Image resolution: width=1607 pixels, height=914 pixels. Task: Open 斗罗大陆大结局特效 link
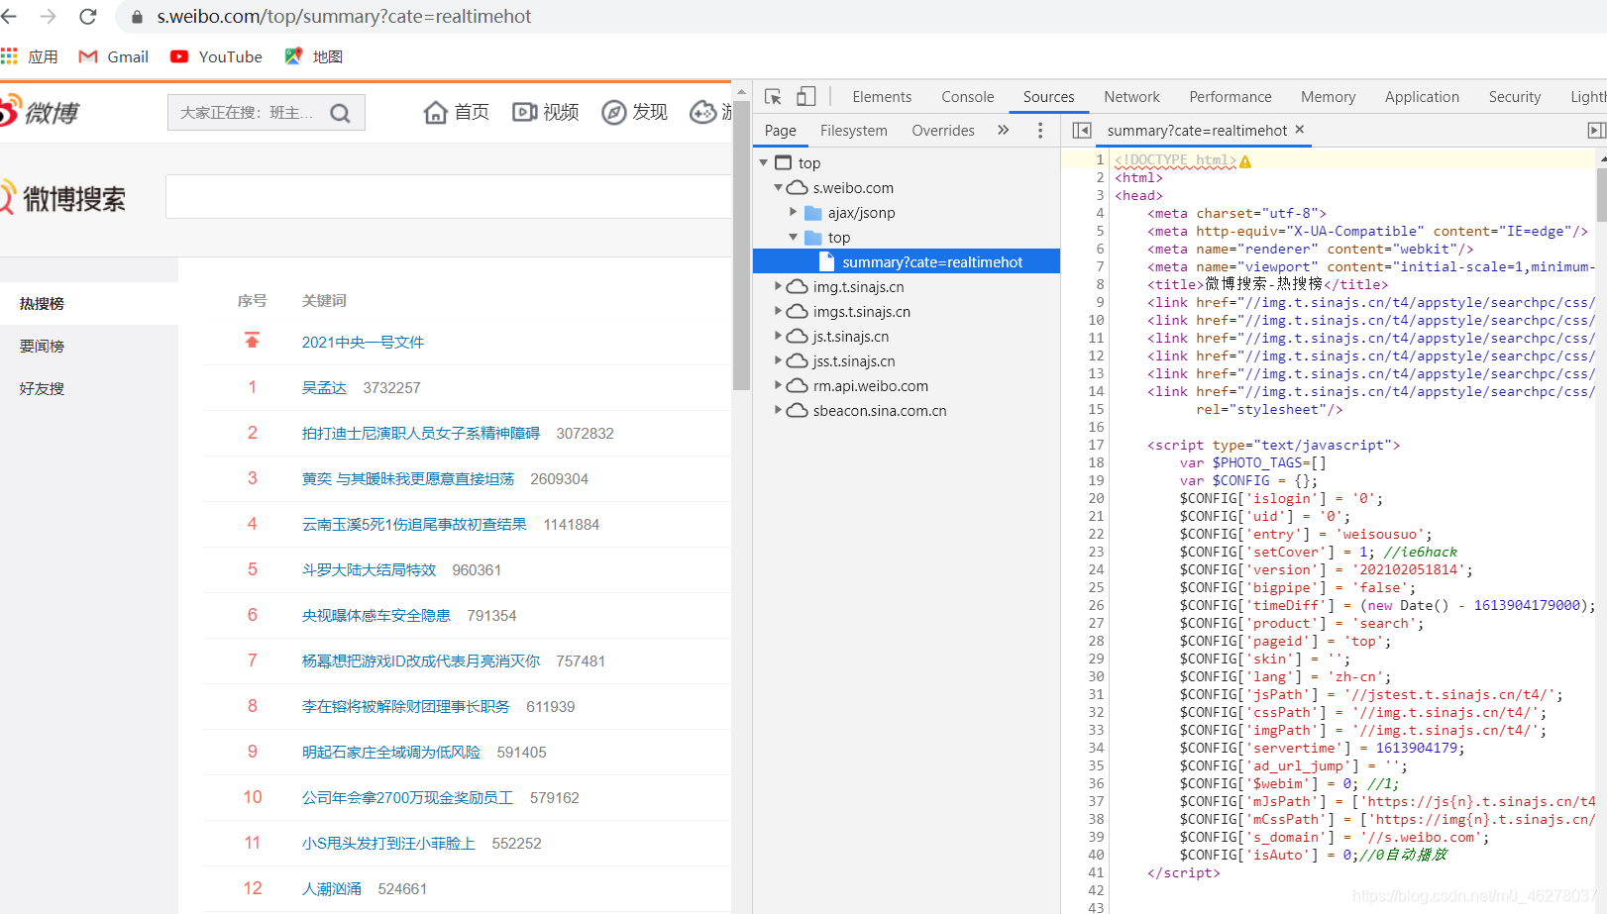pos(369,569)
